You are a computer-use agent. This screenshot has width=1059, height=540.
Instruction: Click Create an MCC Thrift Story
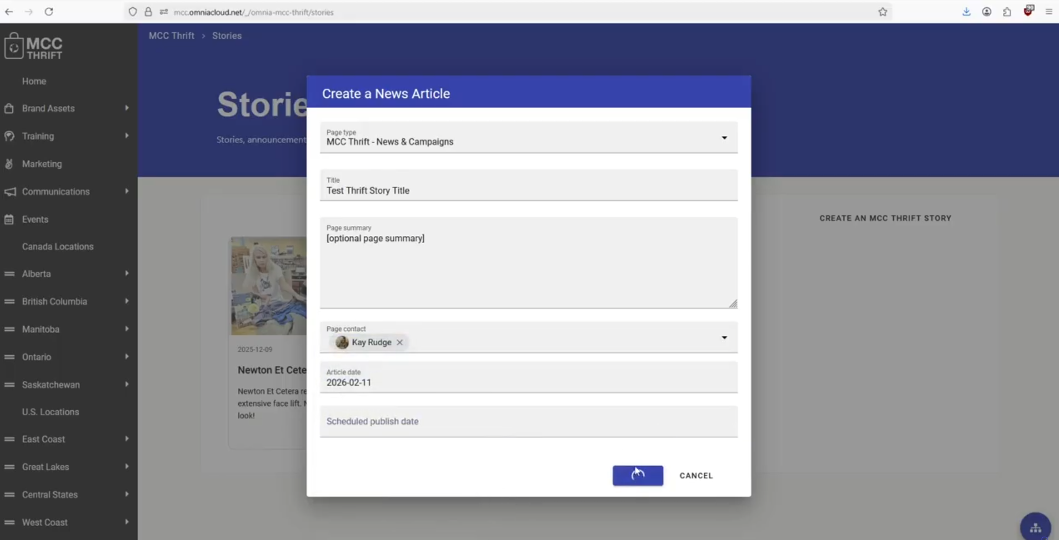[885, 218]
